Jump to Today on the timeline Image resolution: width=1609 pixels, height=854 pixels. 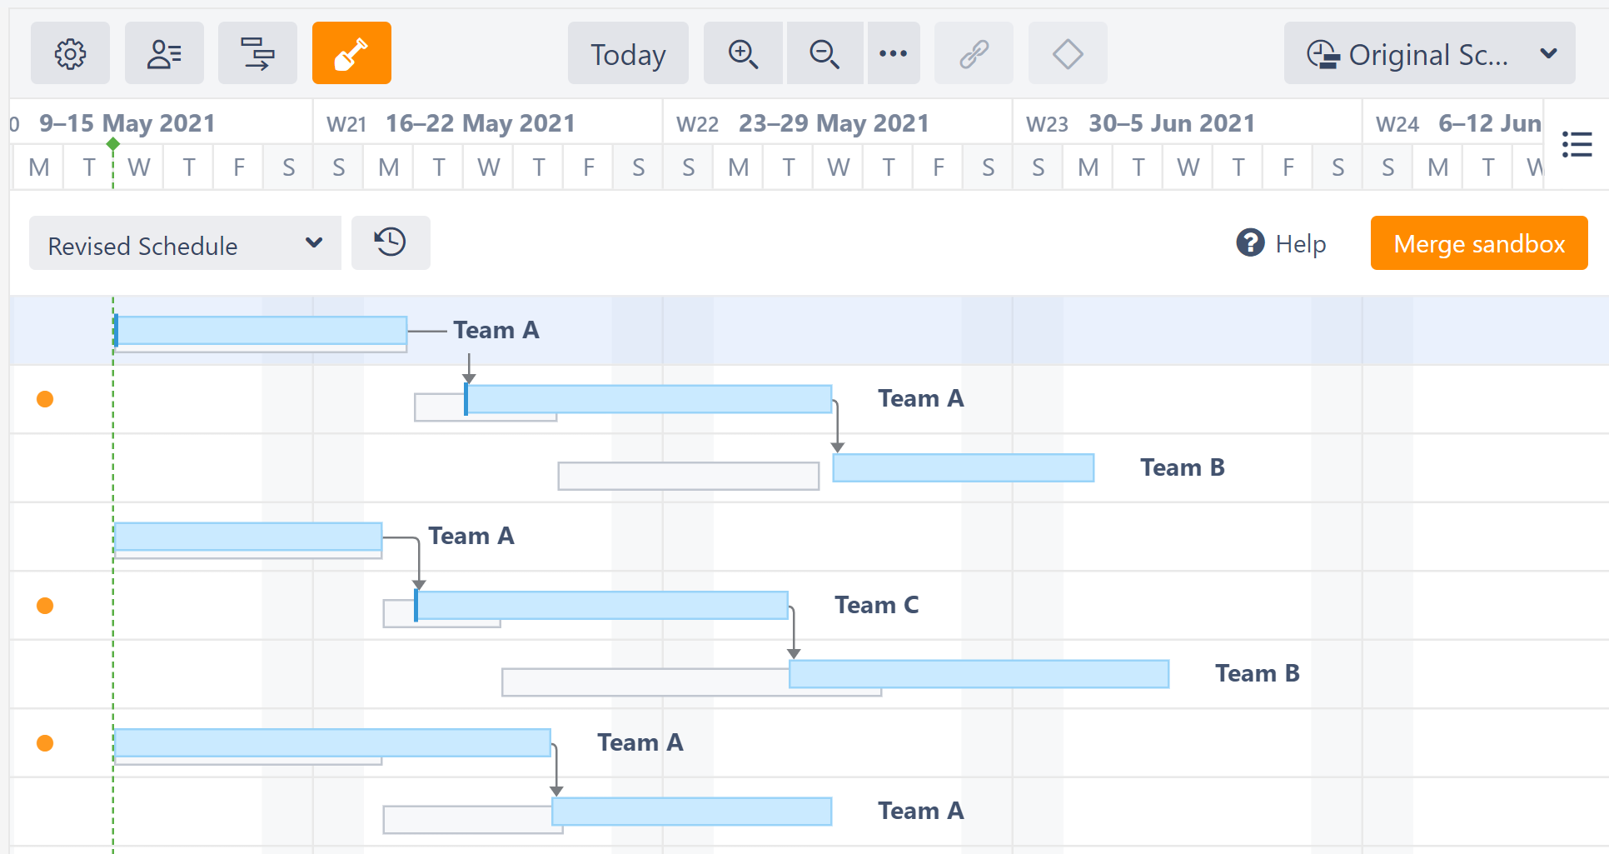(x=628, y=54)
